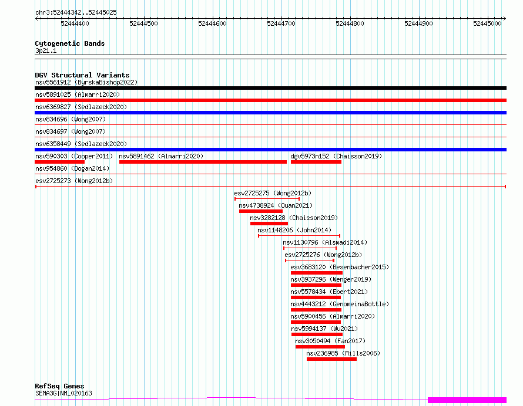The width and height of the screenshot is (523, 406).
Task: Click the red nsv5578434 variant bar
Action: (316, 298)
